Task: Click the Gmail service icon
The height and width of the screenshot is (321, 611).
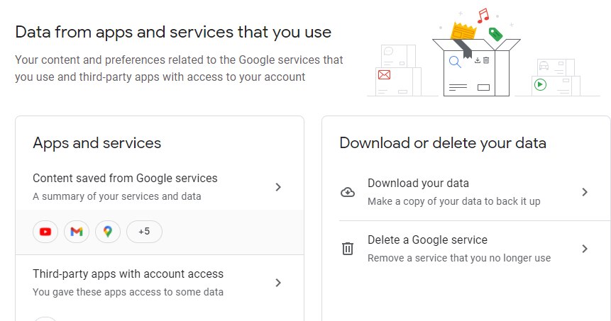Action: click(x=77, y=232)
